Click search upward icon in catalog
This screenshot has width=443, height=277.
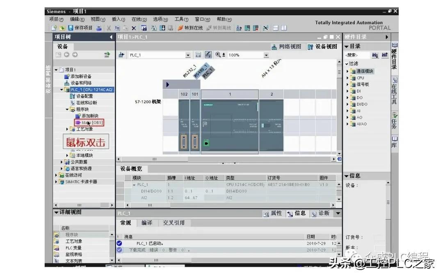(384, 55)
